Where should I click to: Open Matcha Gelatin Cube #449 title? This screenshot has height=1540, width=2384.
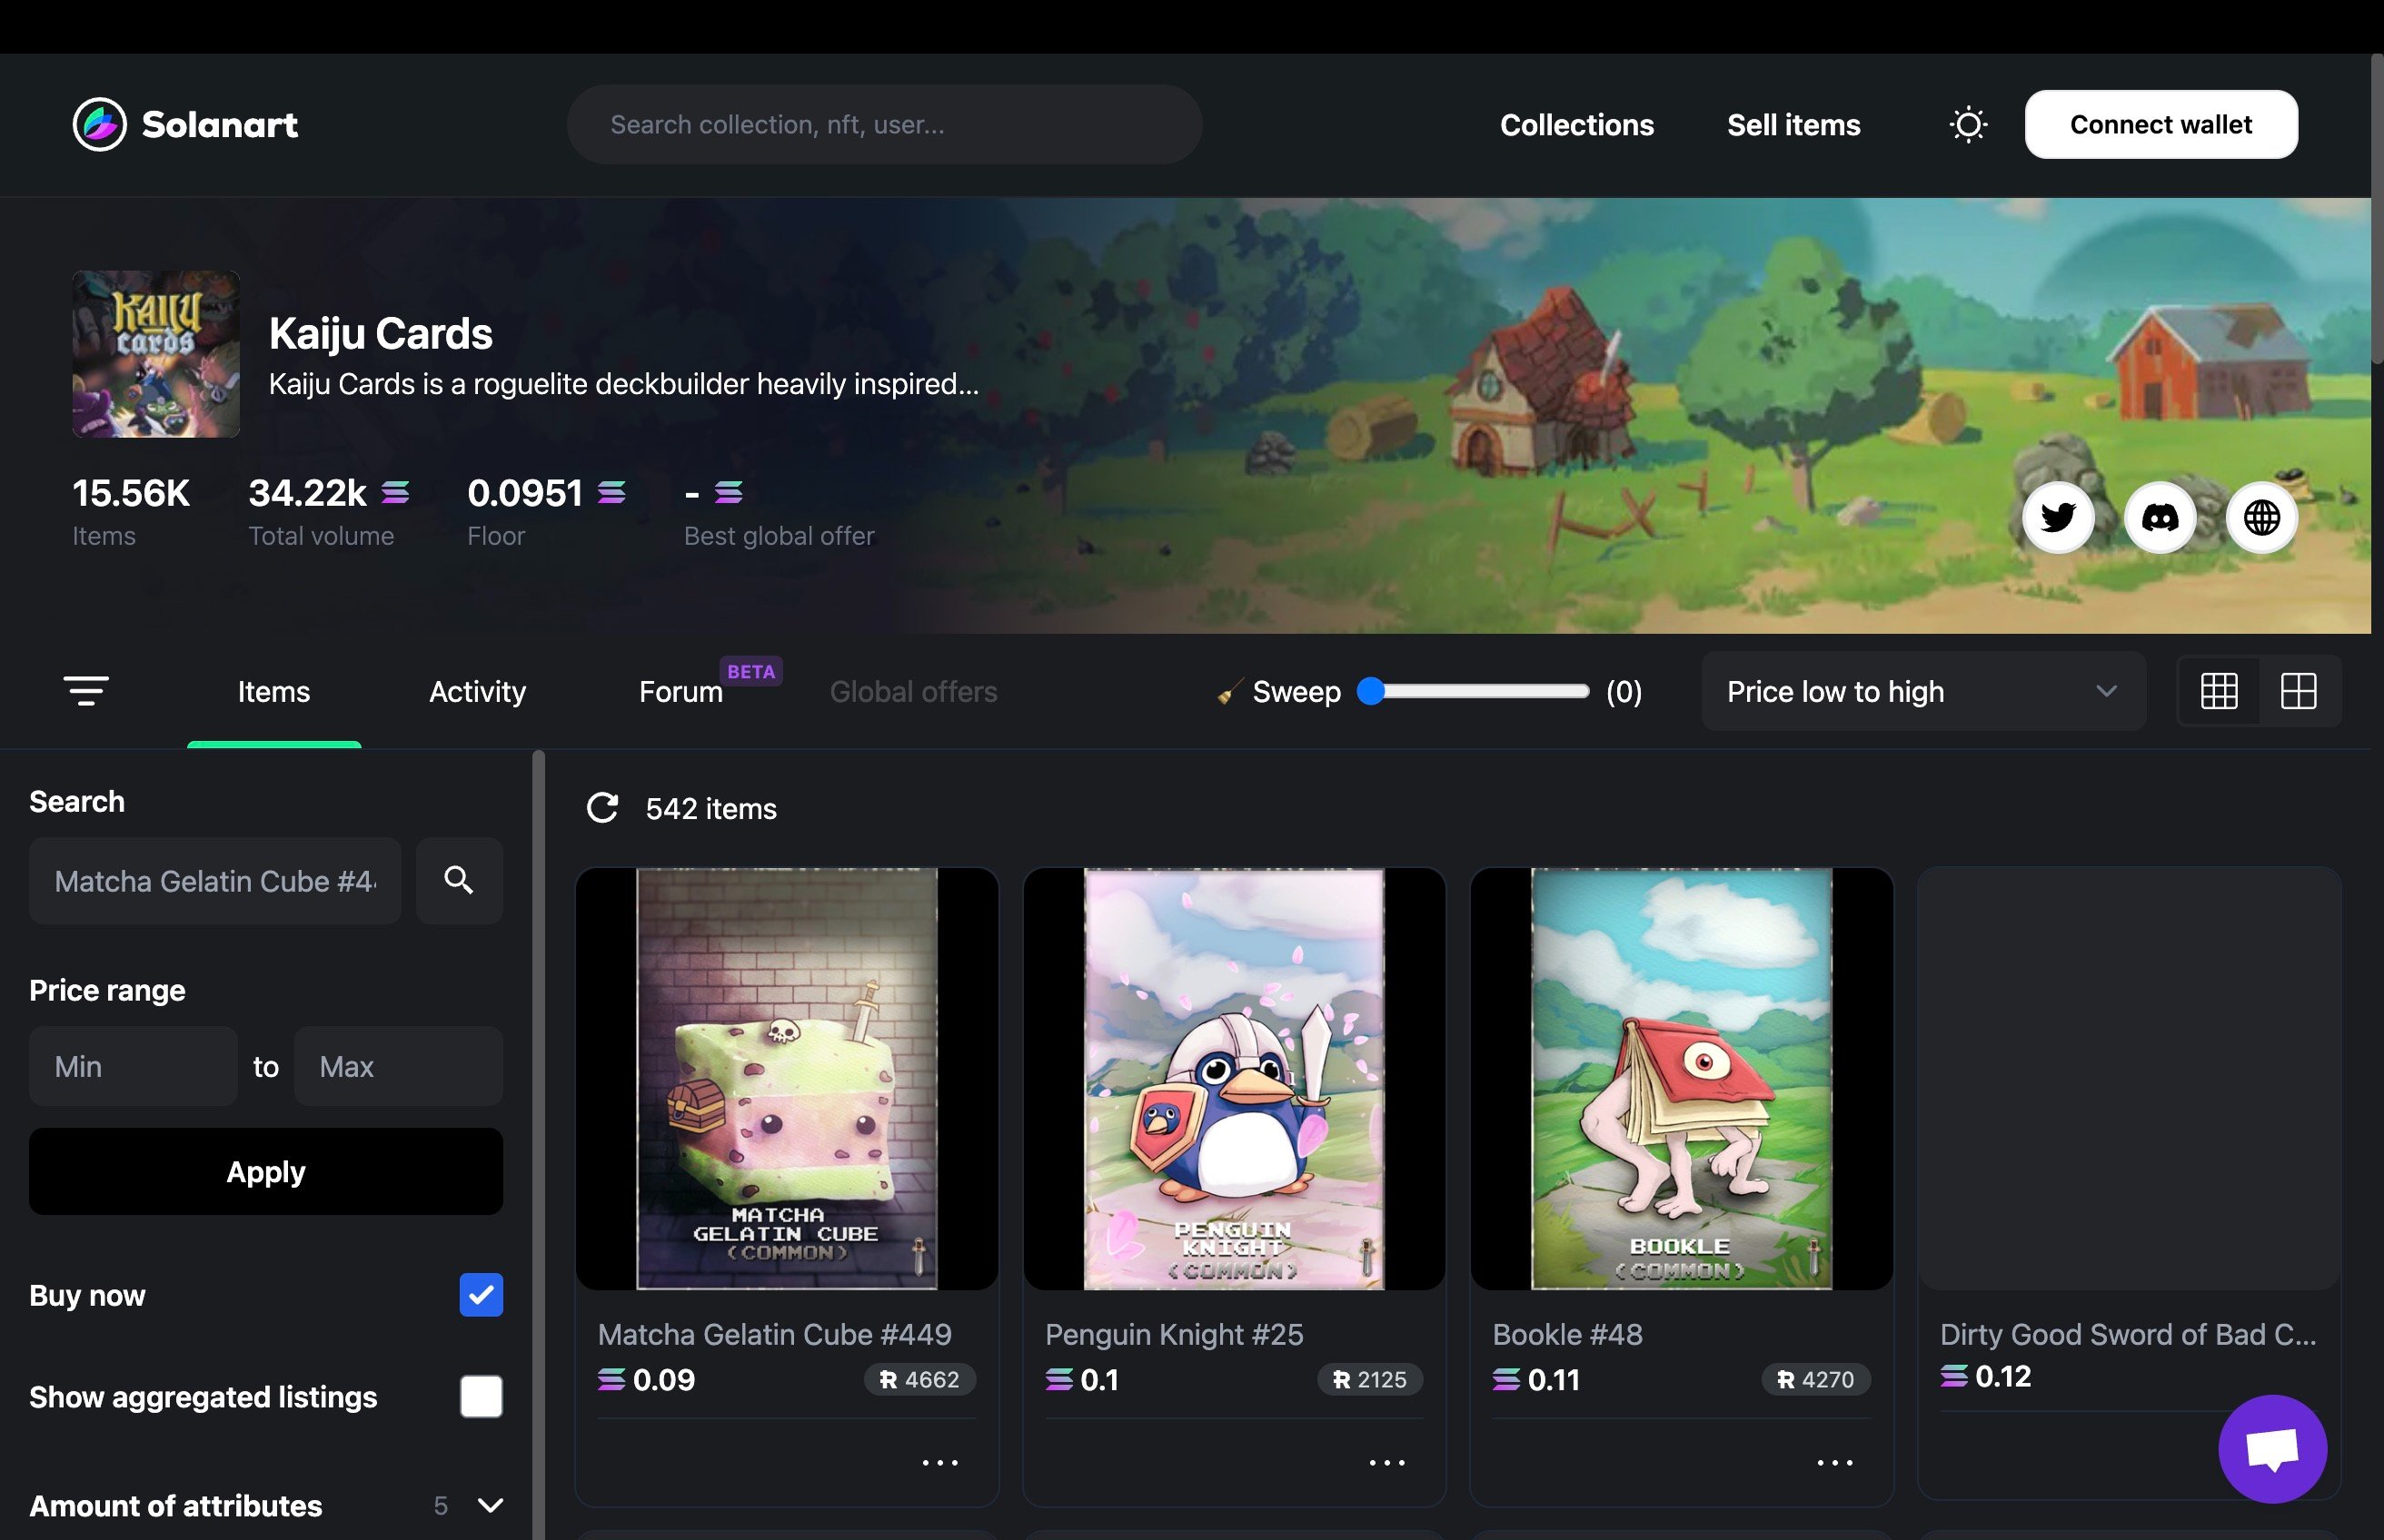pos(774,1334)
